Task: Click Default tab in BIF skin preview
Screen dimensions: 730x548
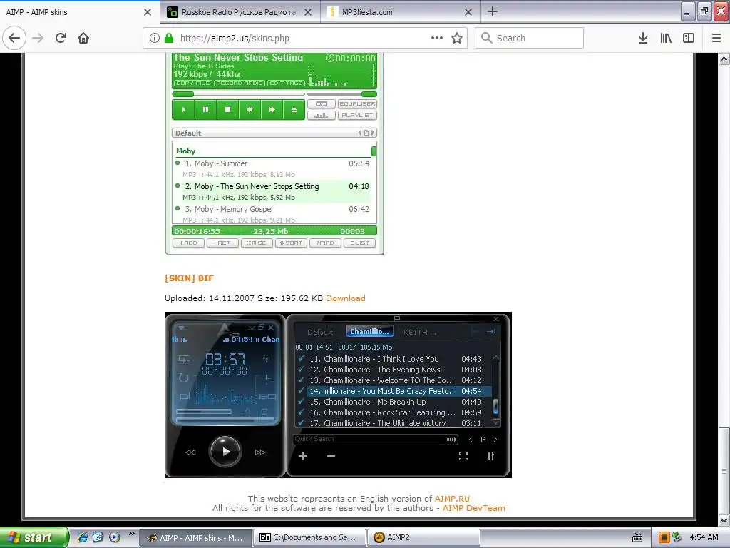Action: pyautogui.click(x=320, y=332)
